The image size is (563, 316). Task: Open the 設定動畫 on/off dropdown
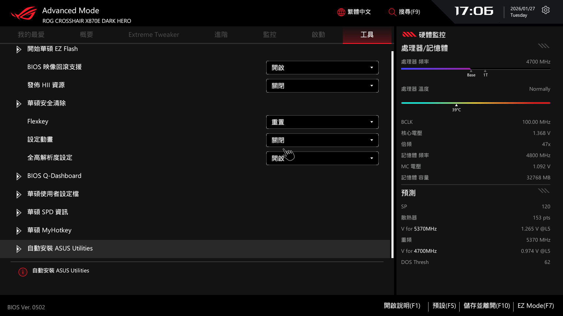322,140
